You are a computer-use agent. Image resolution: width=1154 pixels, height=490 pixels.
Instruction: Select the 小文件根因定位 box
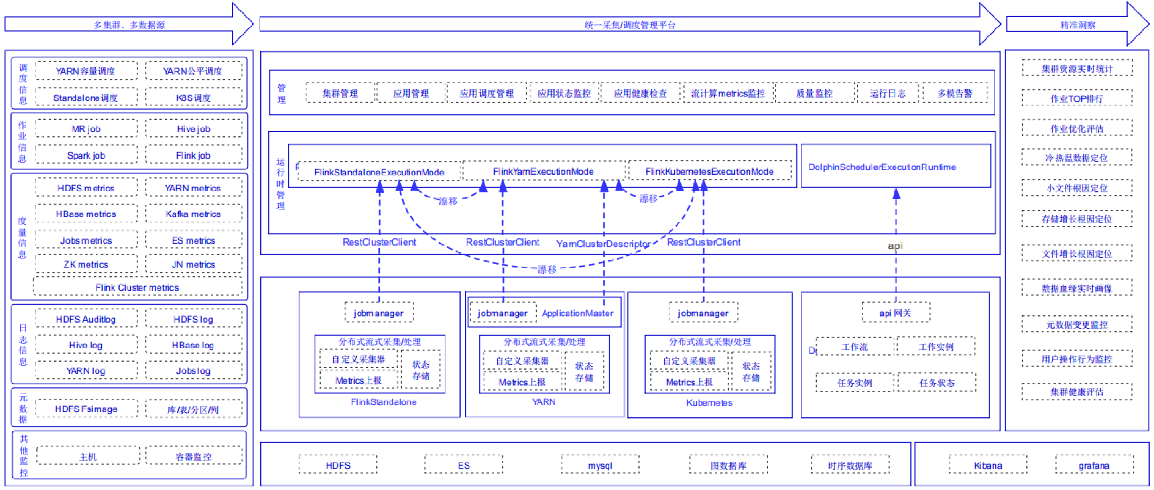tap(1077, 188)
